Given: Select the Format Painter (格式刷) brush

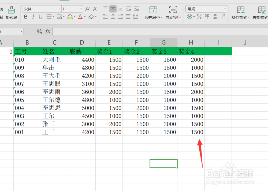Looking at the screenshot, I should click(12, 13).
